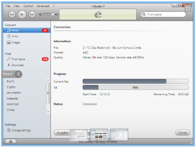This screenshot has height=147, width=196.
Task: Click the site list scroll up arrow
Action: [48, 81]
